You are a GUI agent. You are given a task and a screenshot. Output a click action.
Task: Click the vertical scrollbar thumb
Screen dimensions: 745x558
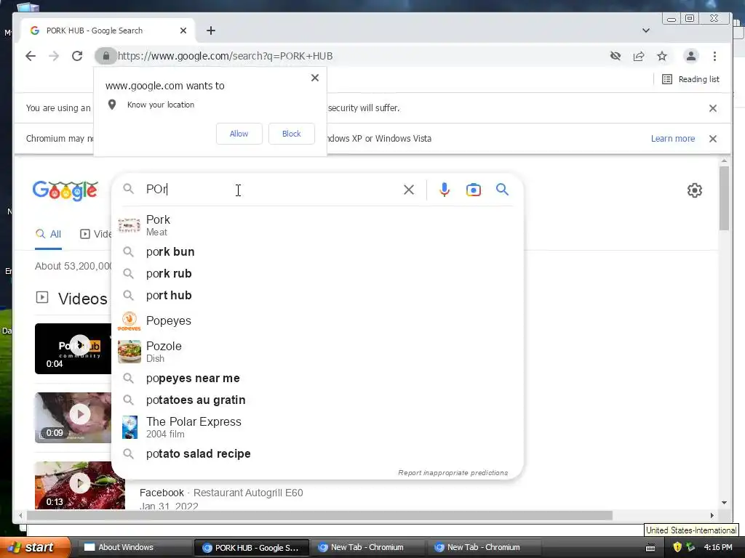[x=724, y=198]
